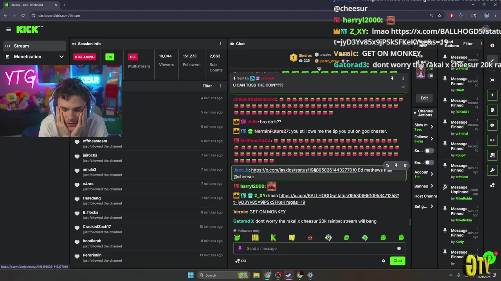
Task: Open the Monetization menu item
Action: [34, 57]
